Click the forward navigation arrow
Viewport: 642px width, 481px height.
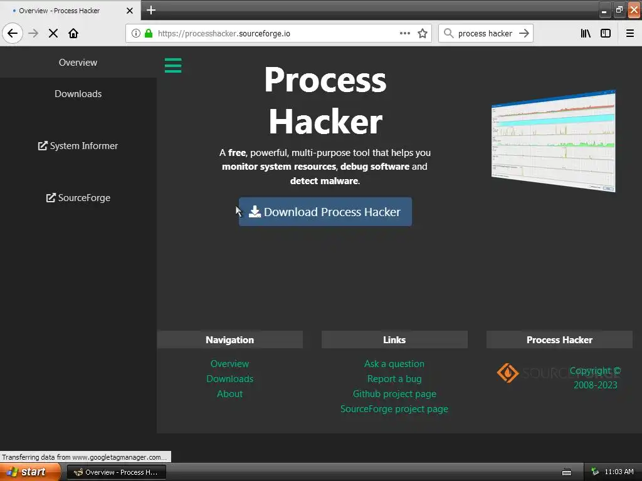click(x=33, y=33)
